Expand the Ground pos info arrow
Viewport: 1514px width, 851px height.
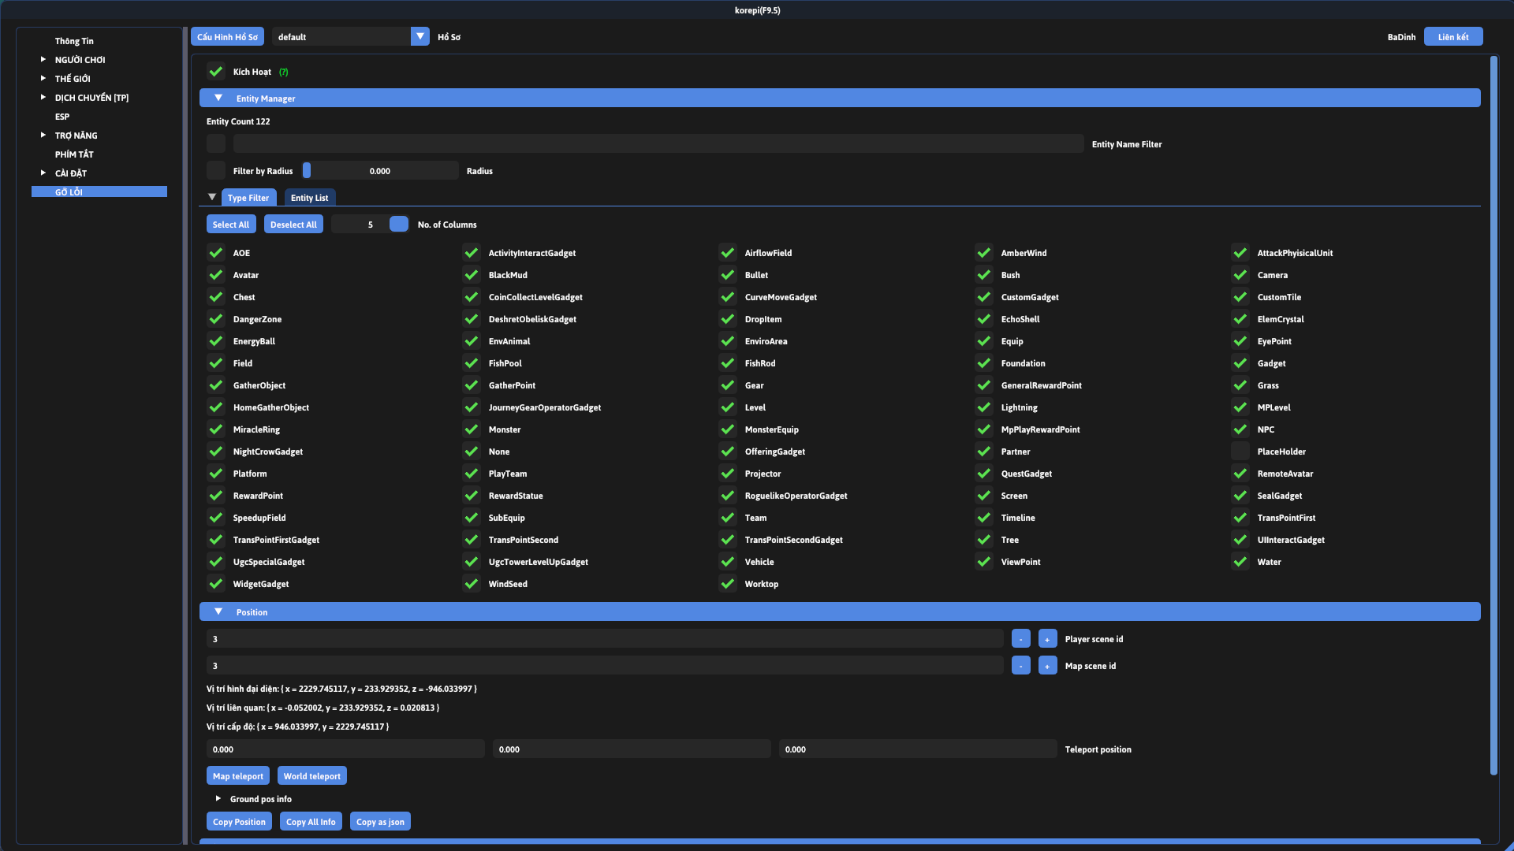pyautogui.click(x=218, y=798)
